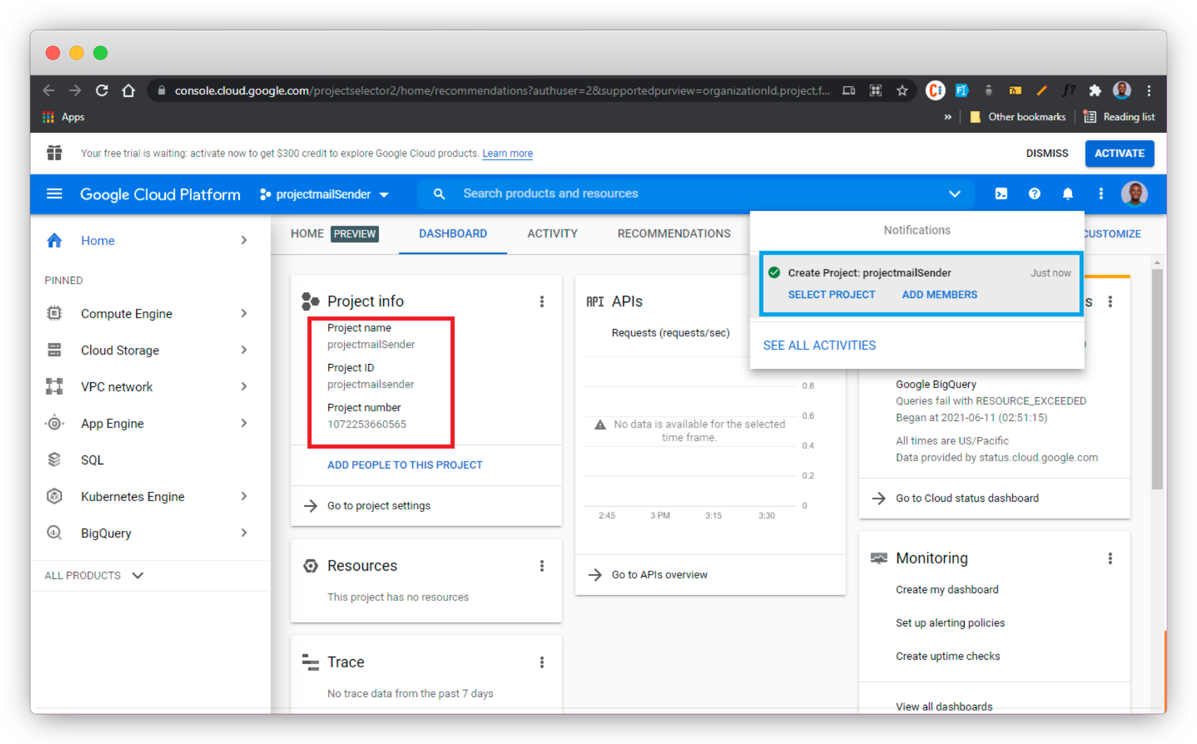Expand the ALL PRODUCTS section
The height and width of the screenshot is (744, 1197).
point(94,575)
